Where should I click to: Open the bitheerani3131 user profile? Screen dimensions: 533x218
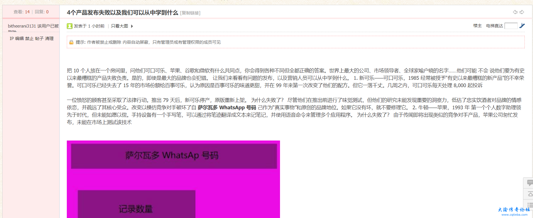pyautogui.click(x=22, y=26)
